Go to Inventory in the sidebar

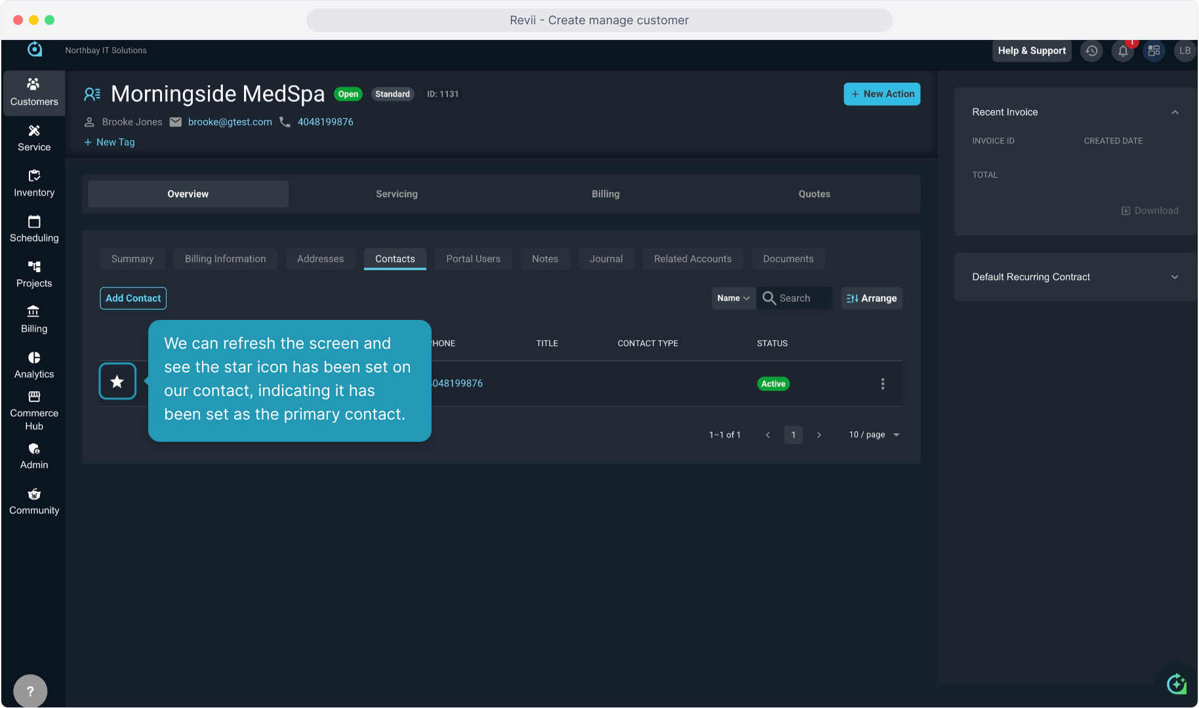tap(34, 184)
